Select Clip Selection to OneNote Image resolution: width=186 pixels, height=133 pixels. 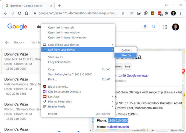point(78,92)
